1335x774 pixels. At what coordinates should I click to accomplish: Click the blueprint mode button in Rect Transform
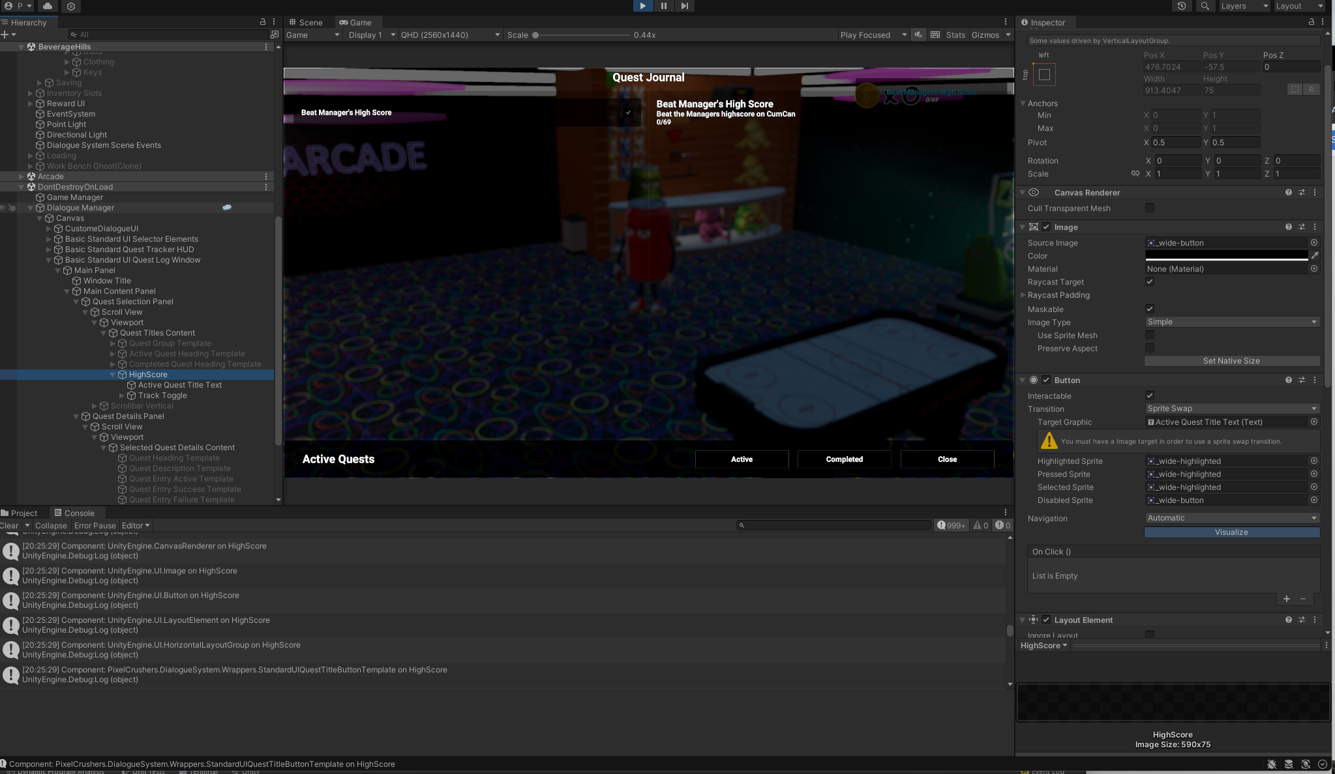(x=1295, y=90)
